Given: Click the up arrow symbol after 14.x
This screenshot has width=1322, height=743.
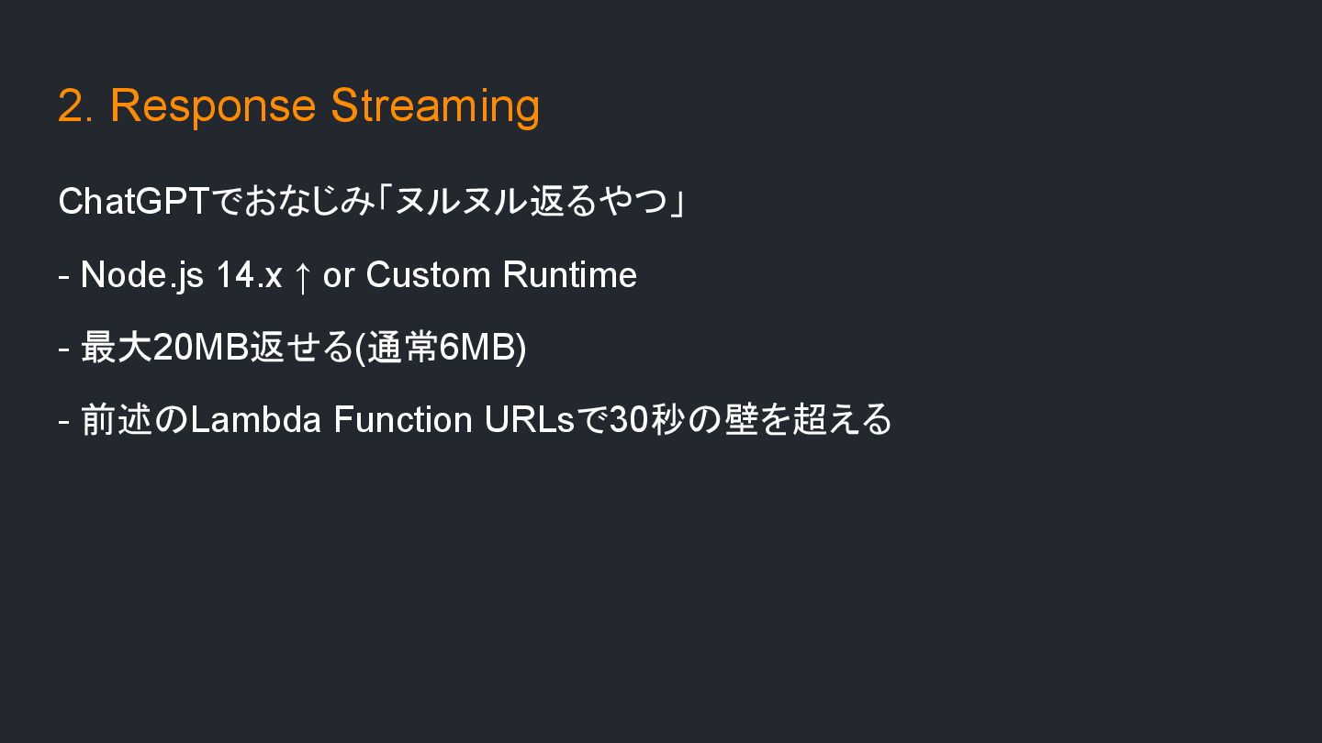Looking at the screenshot, I should pyautogui.click(x=301, y=276).
